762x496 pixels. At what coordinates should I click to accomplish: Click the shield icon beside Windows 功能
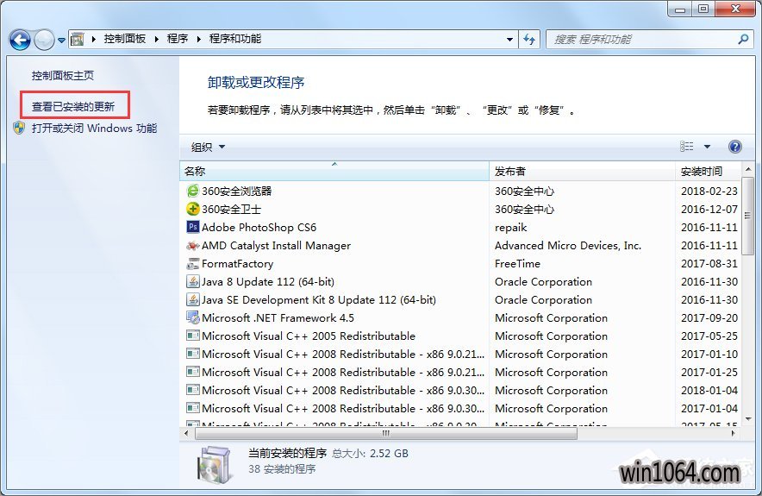click(x=19, y=128)
